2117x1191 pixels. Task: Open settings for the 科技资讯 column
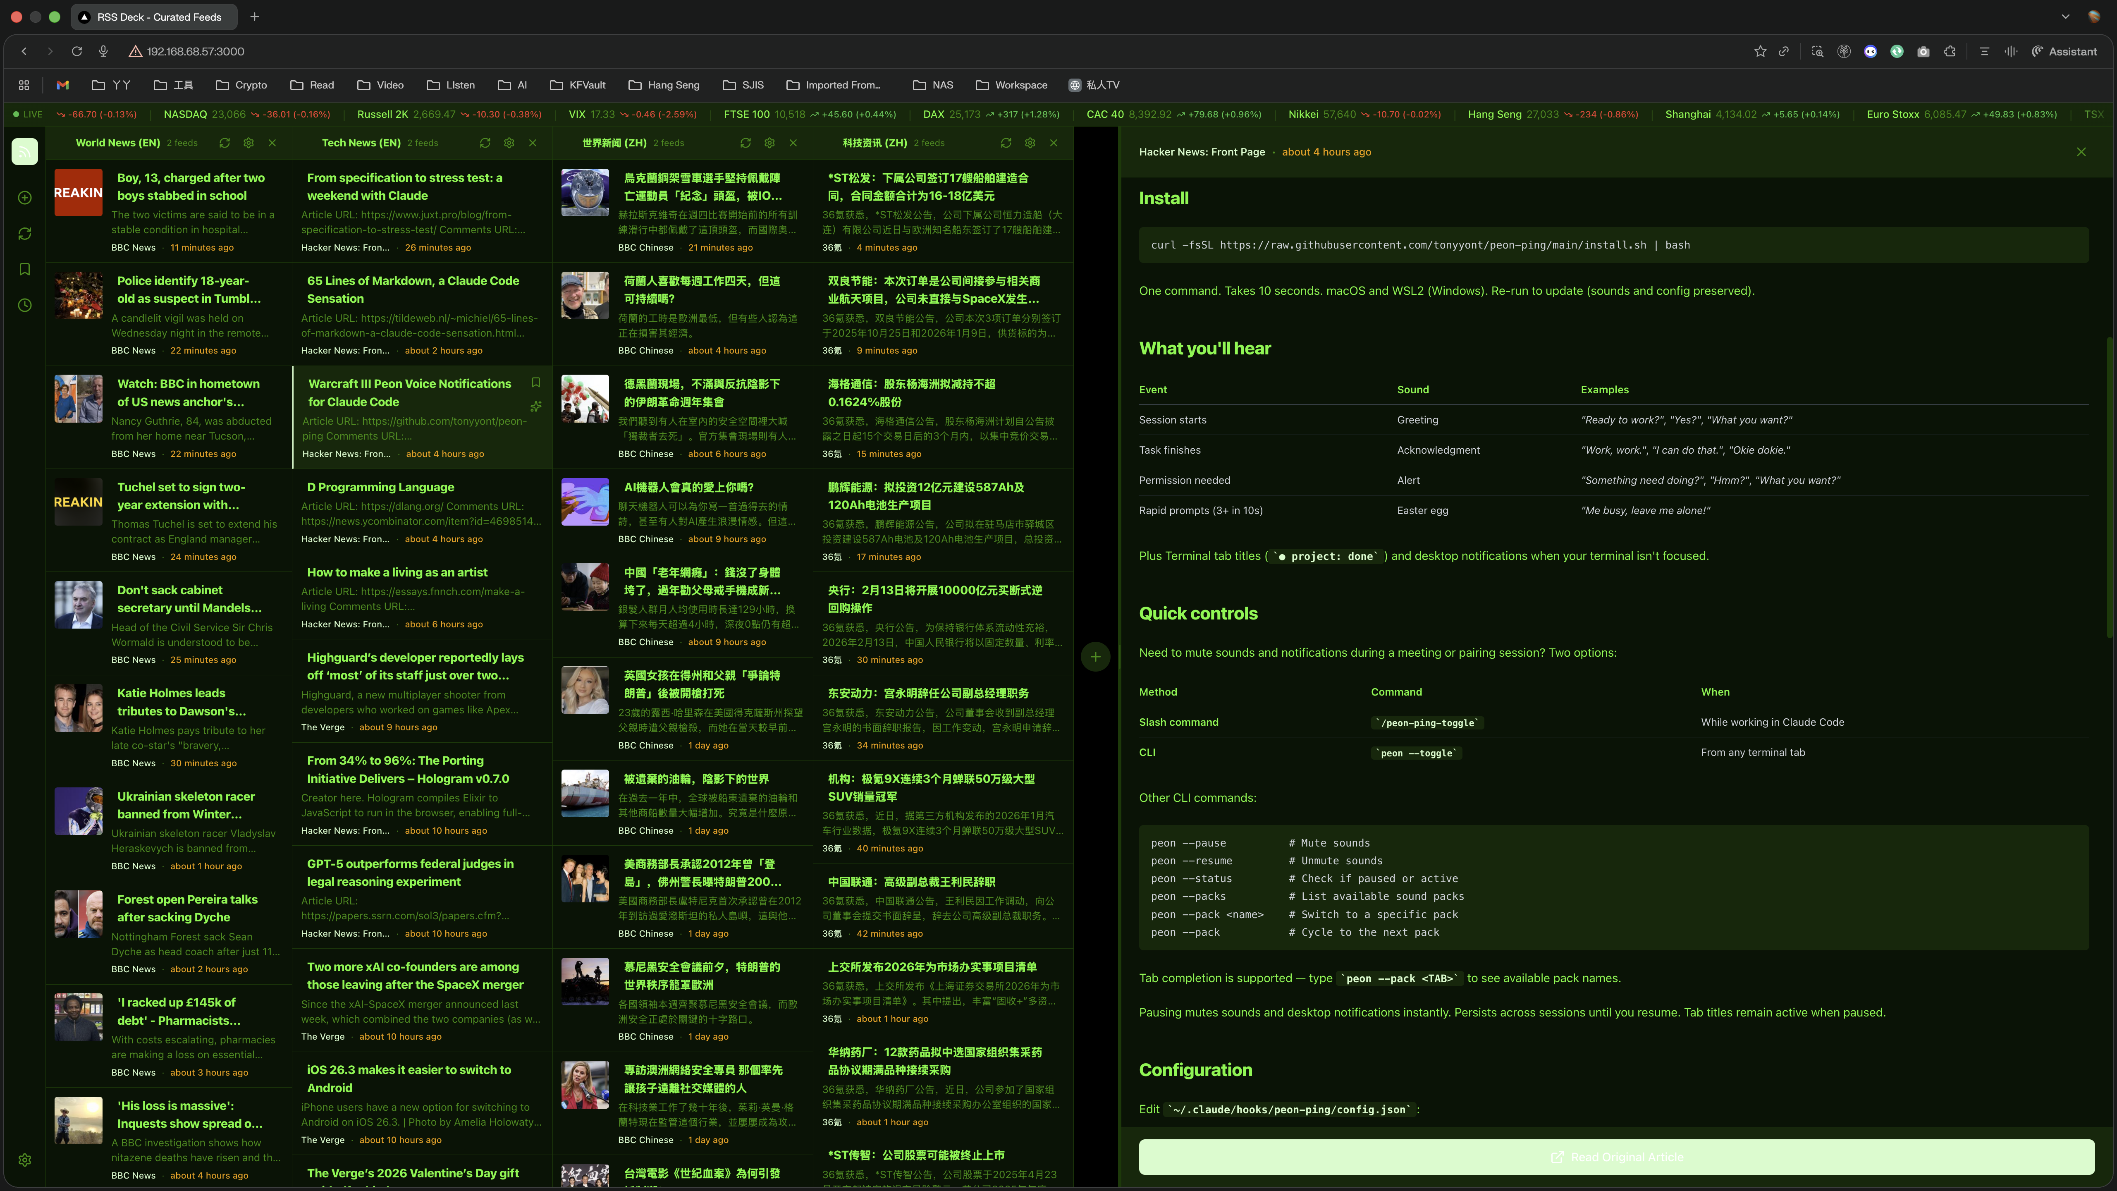pyautogui.click(x=1030, y=142)
